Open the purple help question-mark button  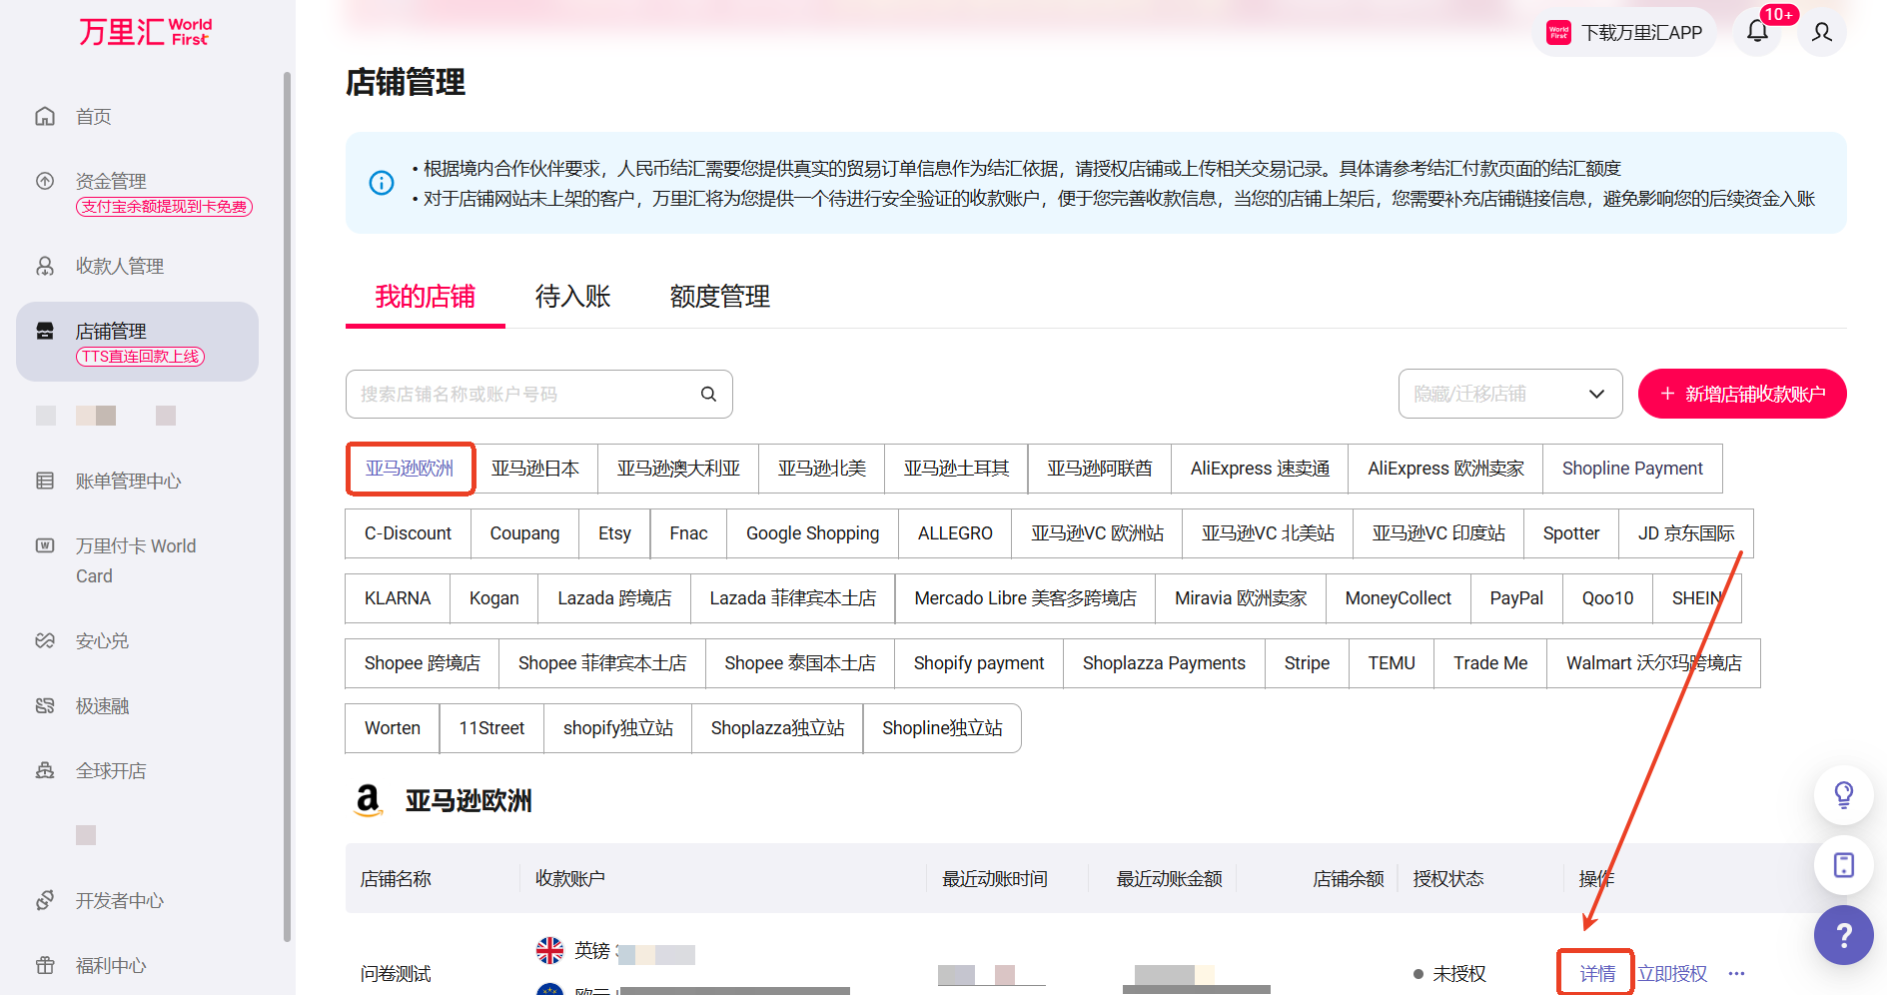[x=1843, y=935]
